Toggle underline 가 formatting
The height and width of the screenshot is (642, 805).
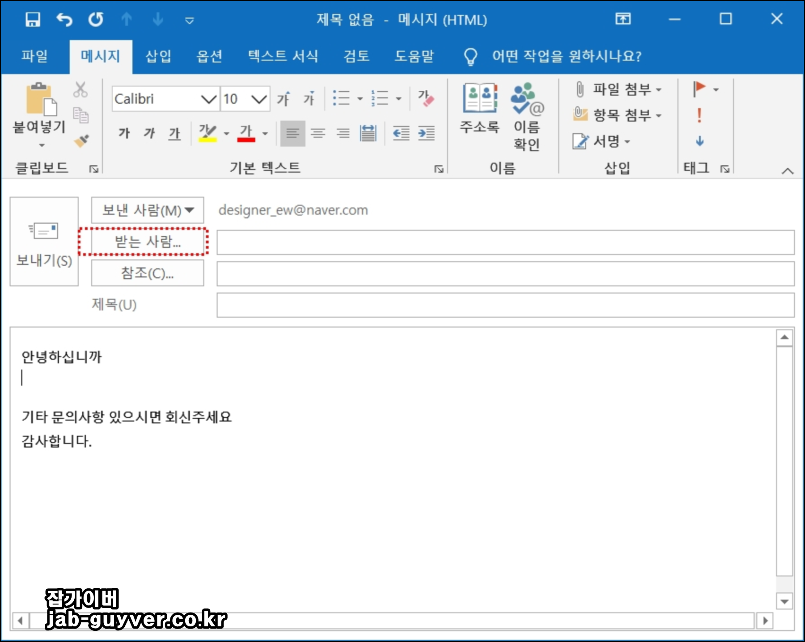tap(174, 133)
